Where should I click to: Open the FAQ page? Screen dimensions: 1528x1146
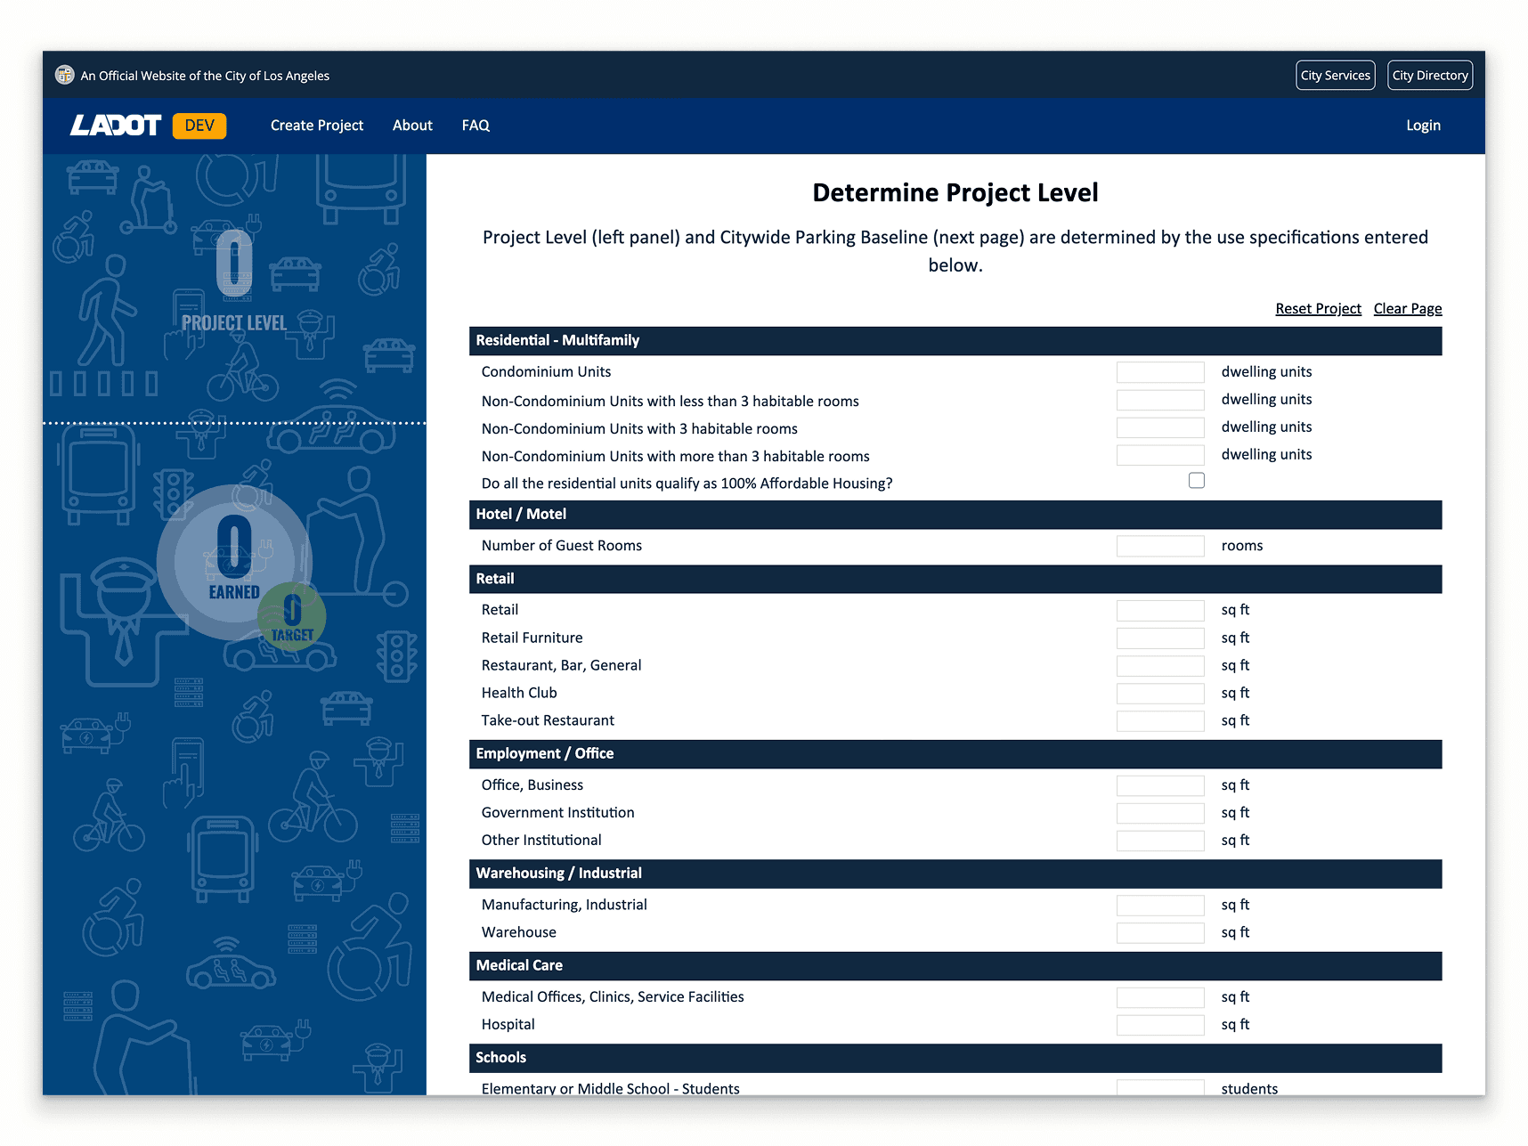click(475, 126)
